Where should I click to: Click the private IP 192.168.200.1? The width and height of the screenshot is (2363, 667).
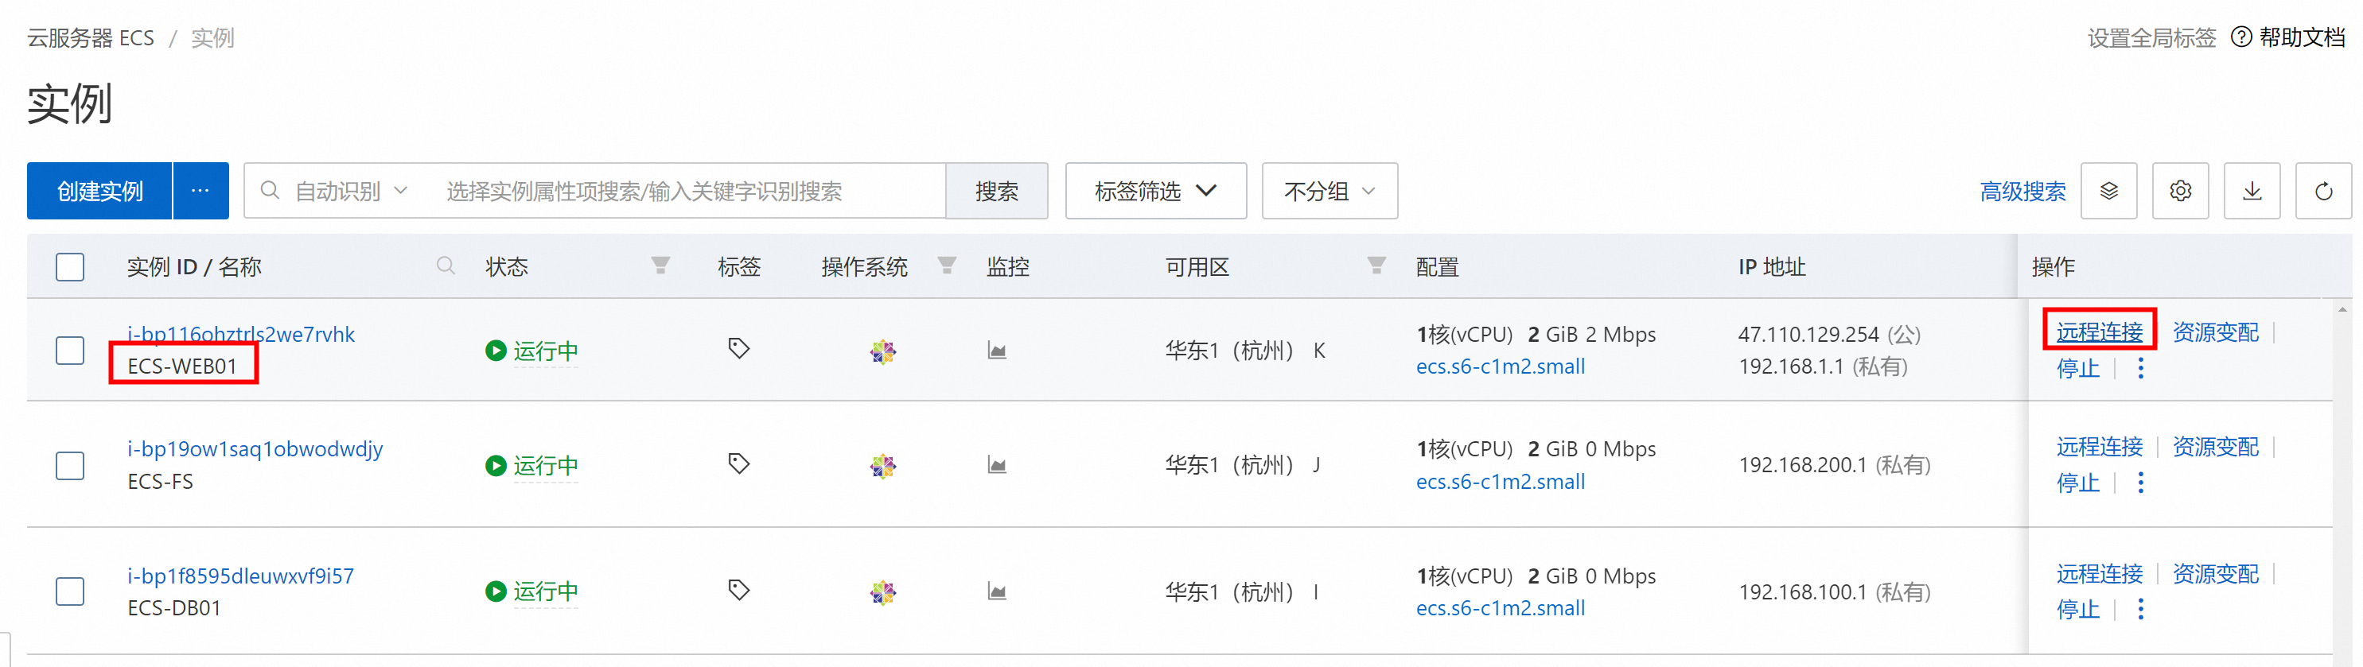click(1803, 465)
